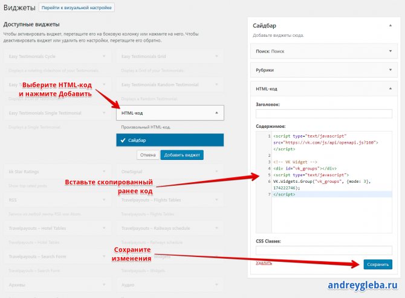Click the 'Произвольный HTML-код.' description text
Viewport: 405px width, 298px height.
146,127
